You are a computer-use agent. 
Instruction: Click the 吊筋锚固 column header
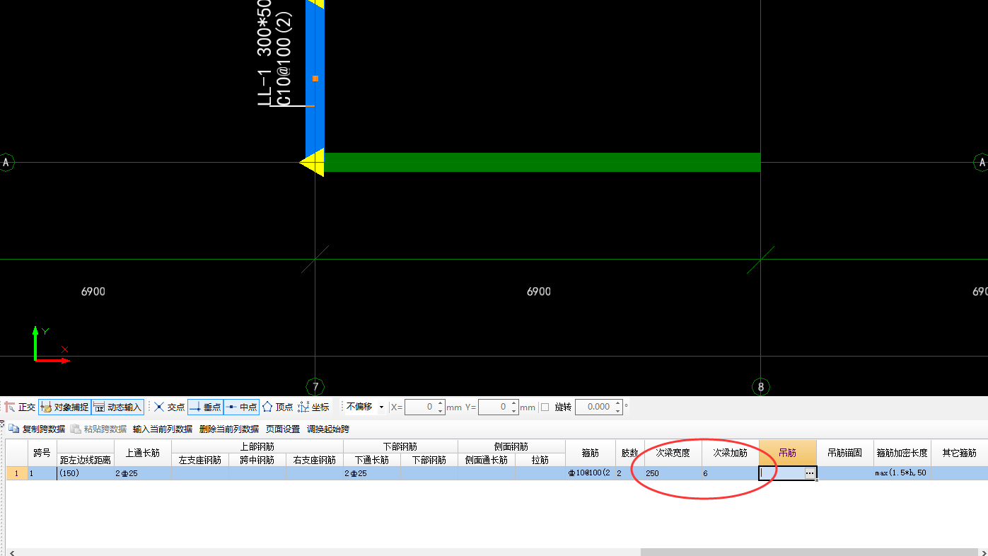[x=845, y=453]
